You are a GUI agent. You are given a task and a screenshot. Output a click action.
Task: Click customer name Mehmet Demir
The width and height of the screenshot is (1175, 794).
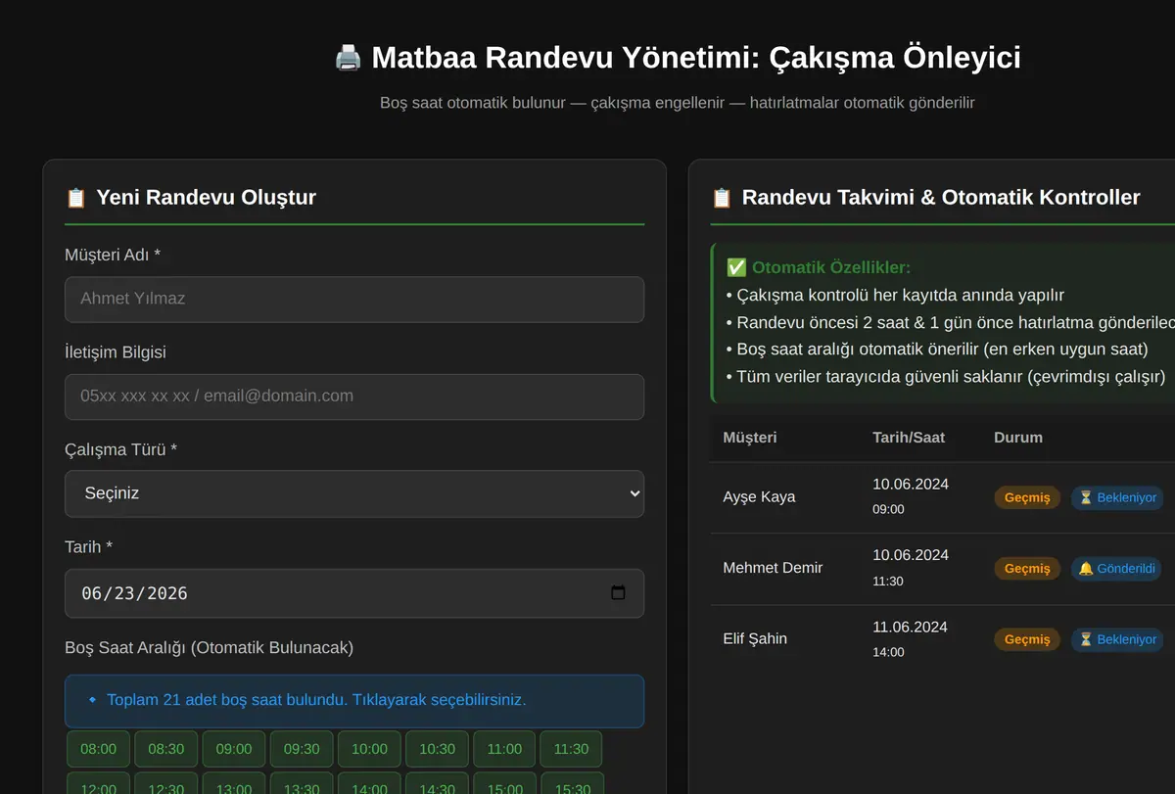click(773, 568)
